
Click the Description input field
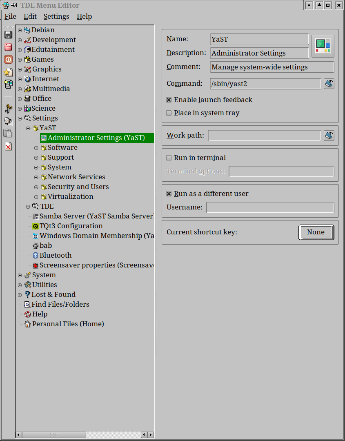(x=259, y=53)
